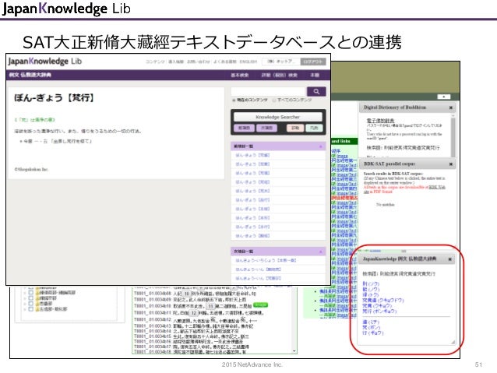Open the 電子佛教辭典 link in the Dictionary panel
497x373 pixels.
point(380,121)
